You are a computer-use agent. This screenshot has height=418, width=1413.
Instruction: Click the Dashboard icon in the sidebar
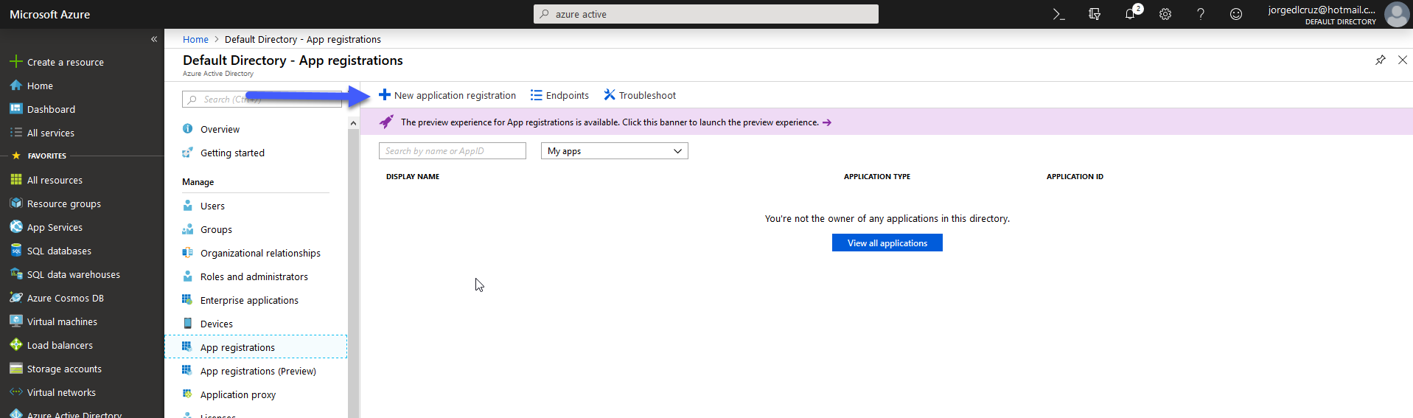[16, 109]
